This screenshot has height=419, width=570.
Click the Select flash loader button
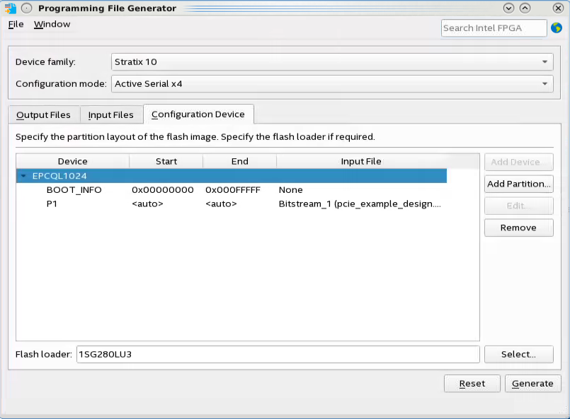[x=519, y=354]
